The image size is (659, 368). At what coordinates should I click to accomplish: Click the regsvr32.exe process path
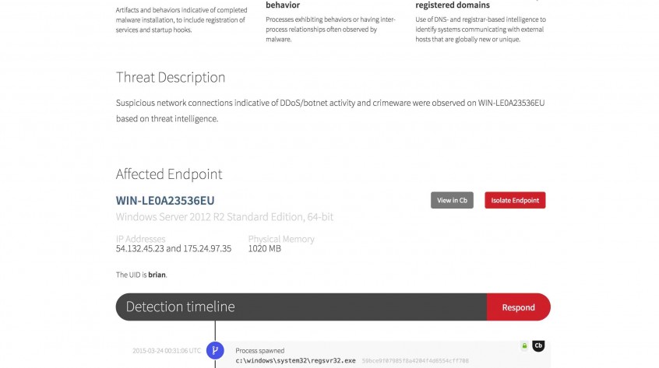point(296,361)
